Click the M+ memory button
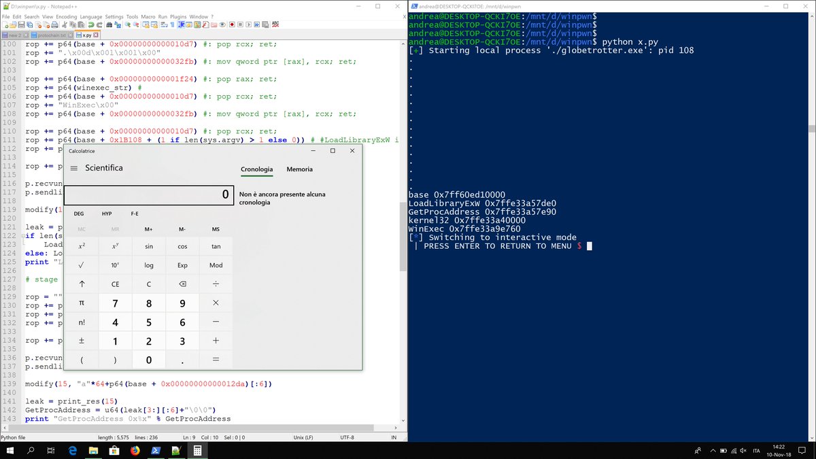The width and height of the screenshot is (816, 459). point(148,229)
